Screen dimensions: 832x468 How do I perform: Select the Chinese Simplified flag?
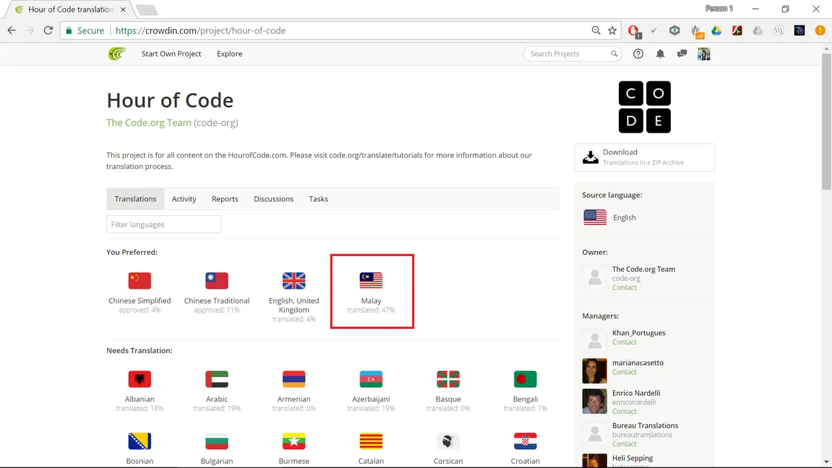click(140, 281)
